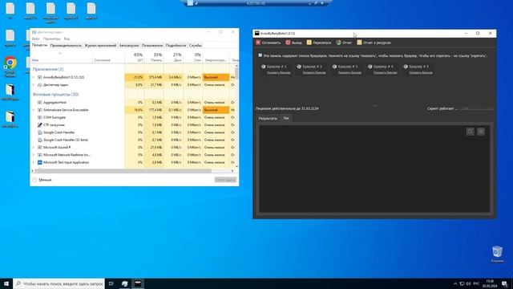Image resolution: width=513 pixels, height=289 pixels.
Task: Click Показать браузер under Браузер # 4
Action: [385, 72]
